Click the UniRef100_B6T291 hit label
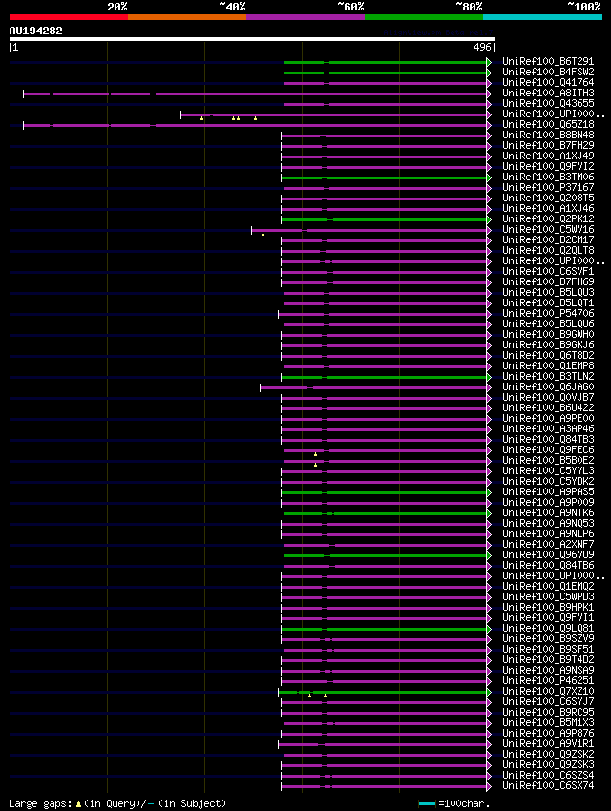This screenshot has width=611, height=811. coord(548,62)
